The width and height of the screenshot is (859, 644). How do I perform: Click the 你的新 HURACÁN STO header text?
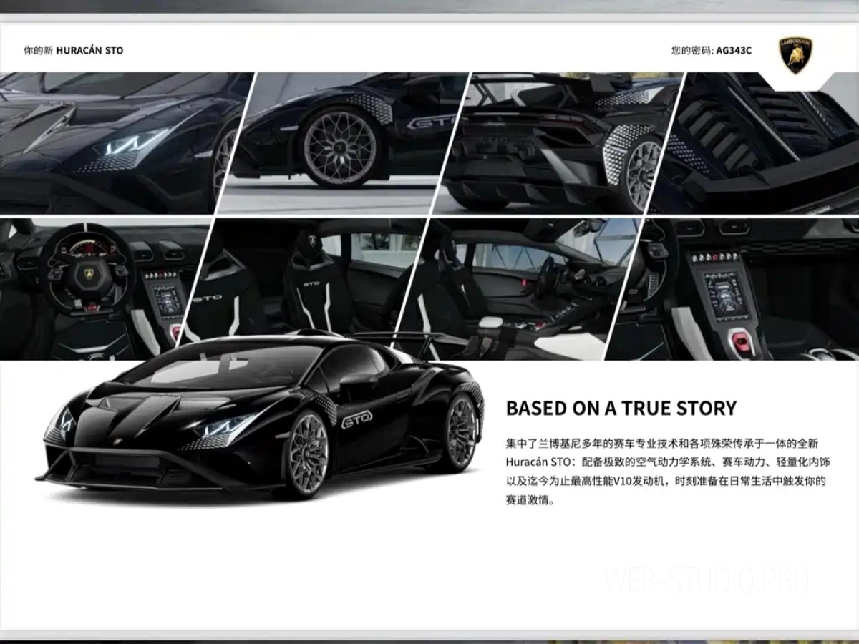(74, 50)
